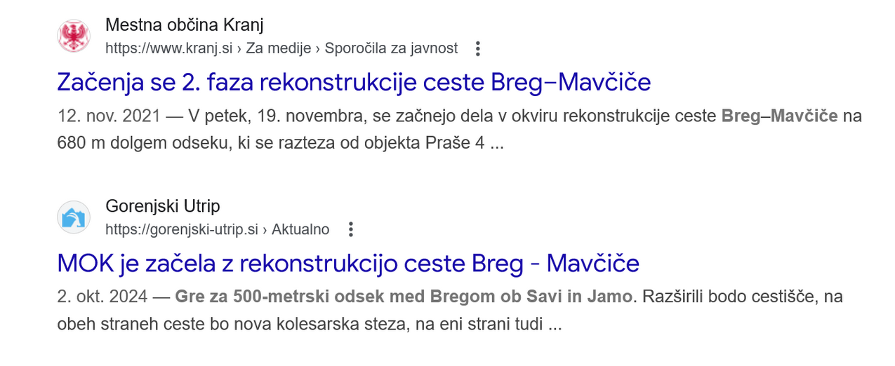Open three-dot menu beside Sporočila za javnost
This screenshot has width=895, height=366.
pos(478,48)
